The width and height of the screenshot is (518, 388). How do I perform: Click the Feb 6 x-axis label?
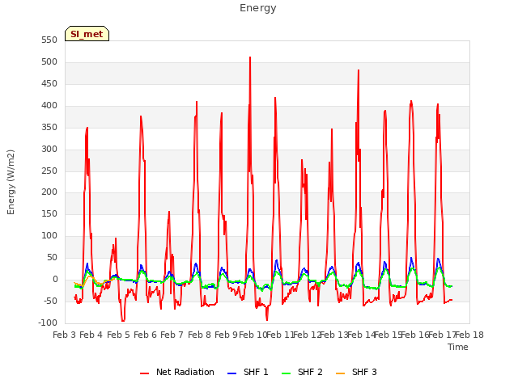tap(145, 335)
